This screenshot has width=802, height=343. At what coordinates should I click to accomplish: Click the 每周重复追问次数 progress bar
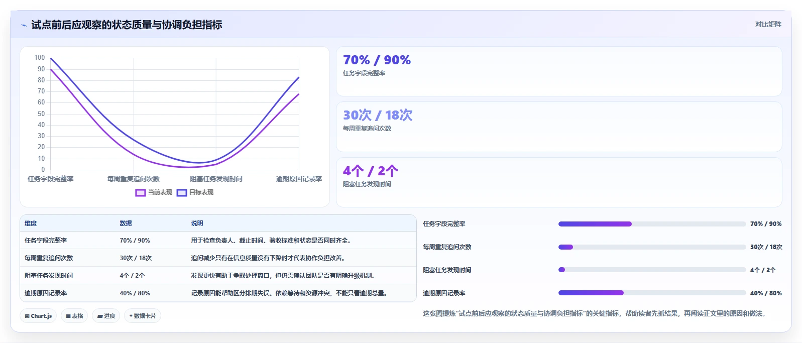652,247
